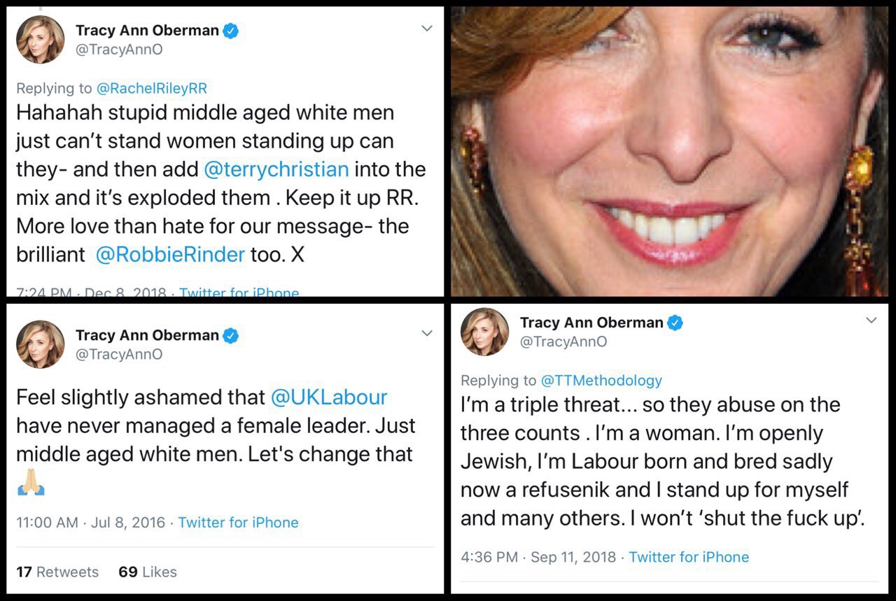The width and height of the screenshot is (896, 601).
Task: Open the @TTMethodology reply link
Action: point(601,381)
